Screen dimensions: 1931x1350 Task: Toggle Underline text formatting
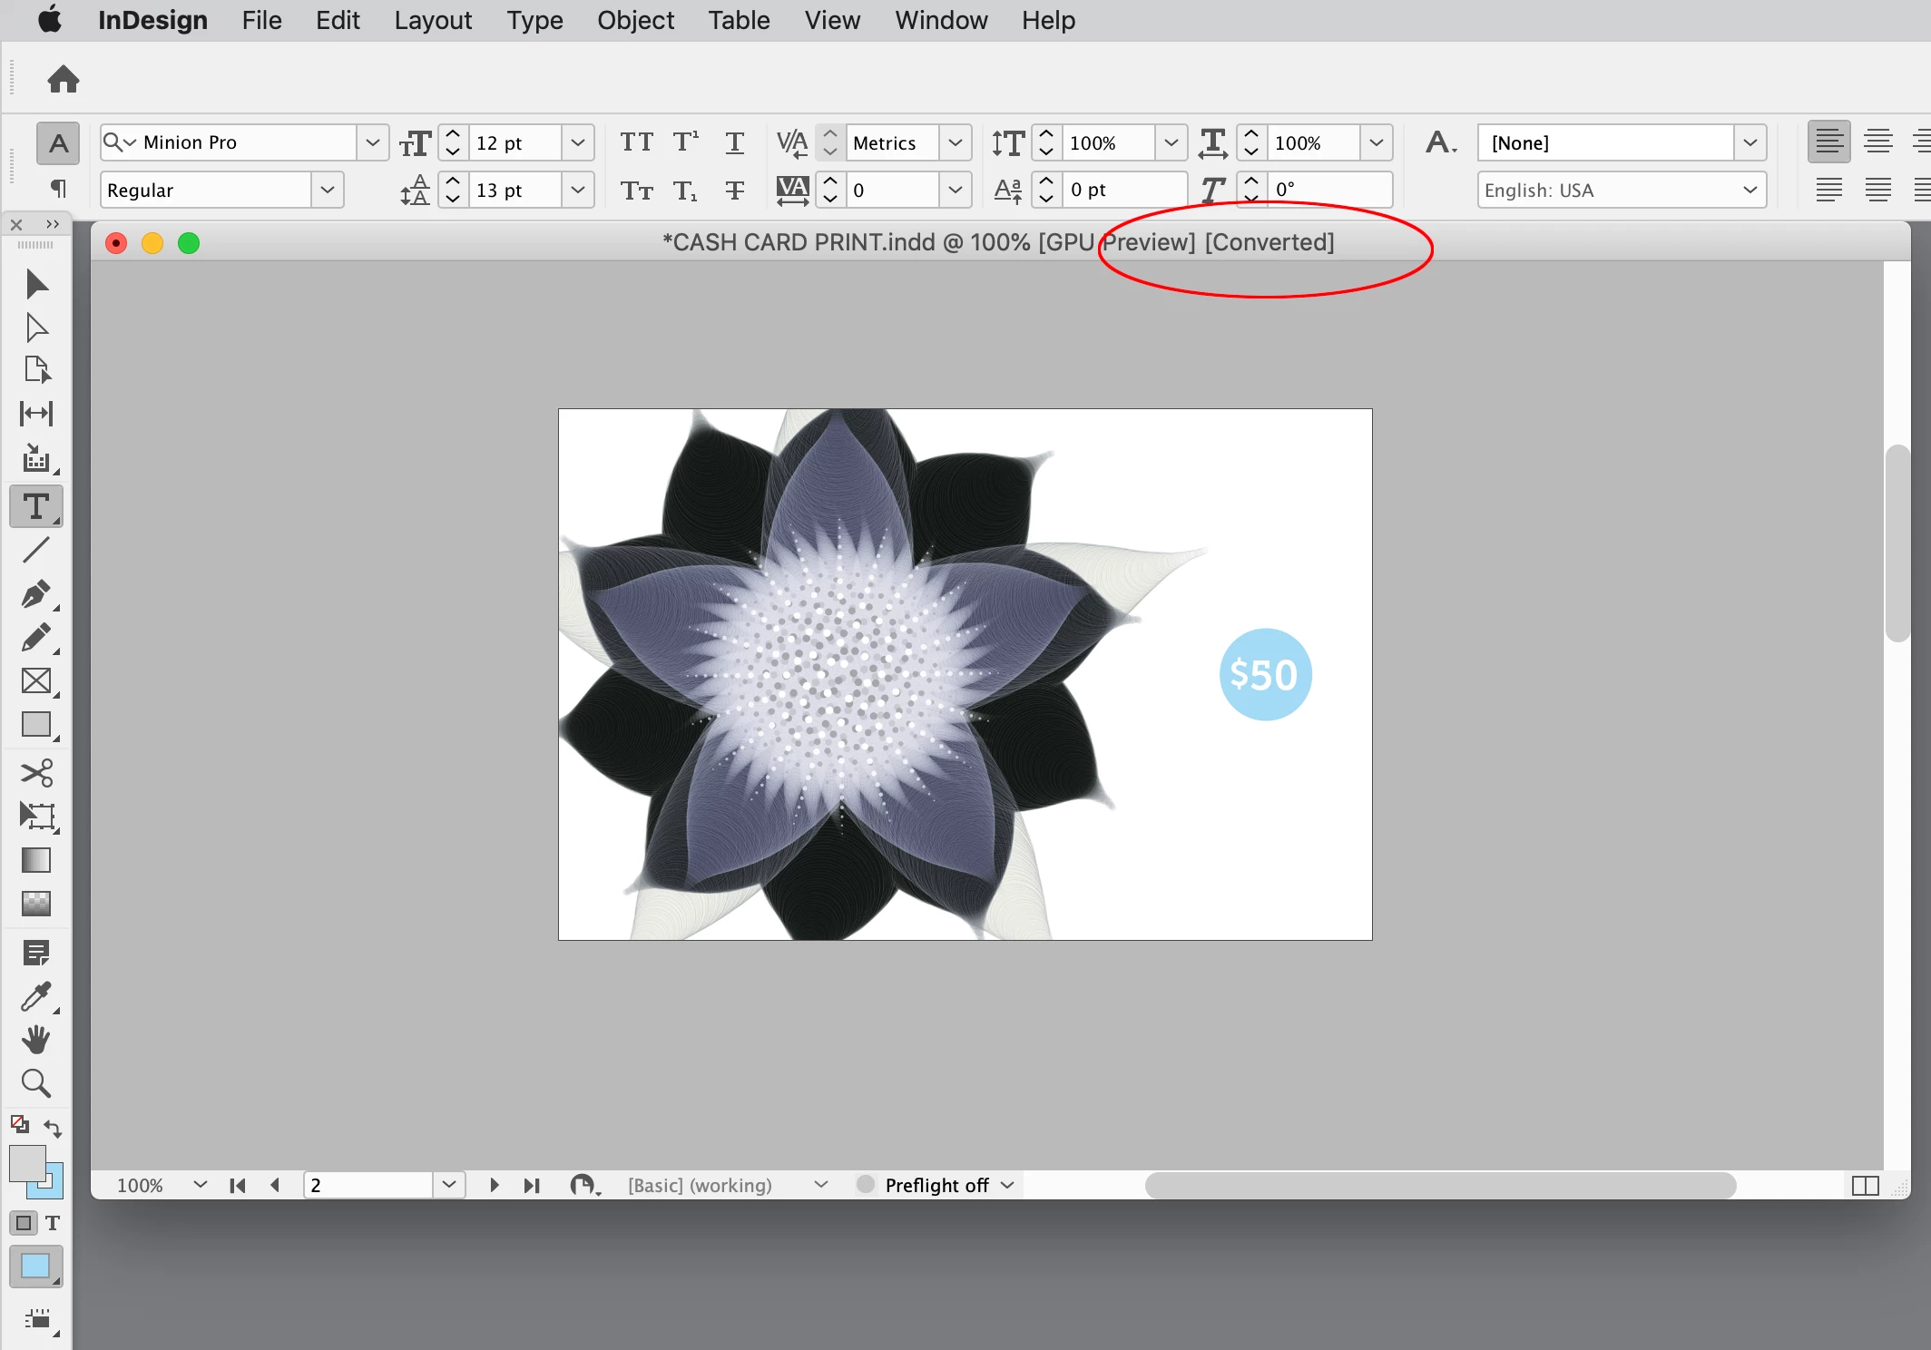pos(734,142)
